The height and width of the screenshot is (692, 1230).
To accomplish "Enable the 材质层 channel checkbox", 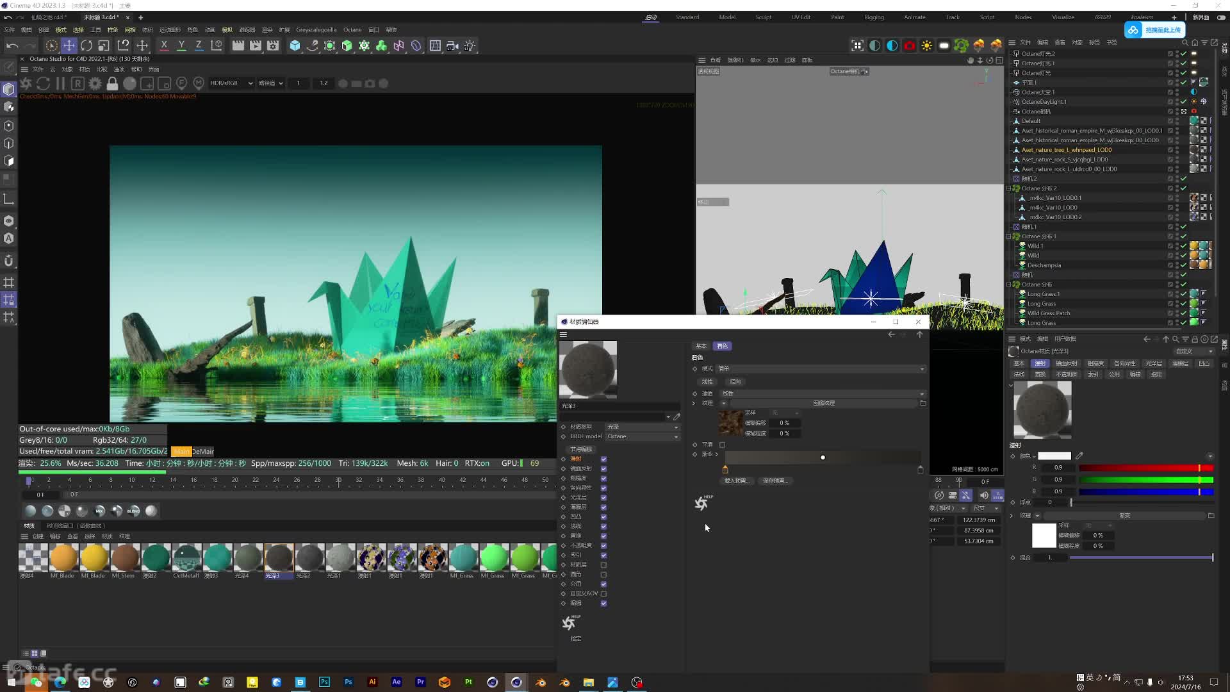I will click(603, 565).
